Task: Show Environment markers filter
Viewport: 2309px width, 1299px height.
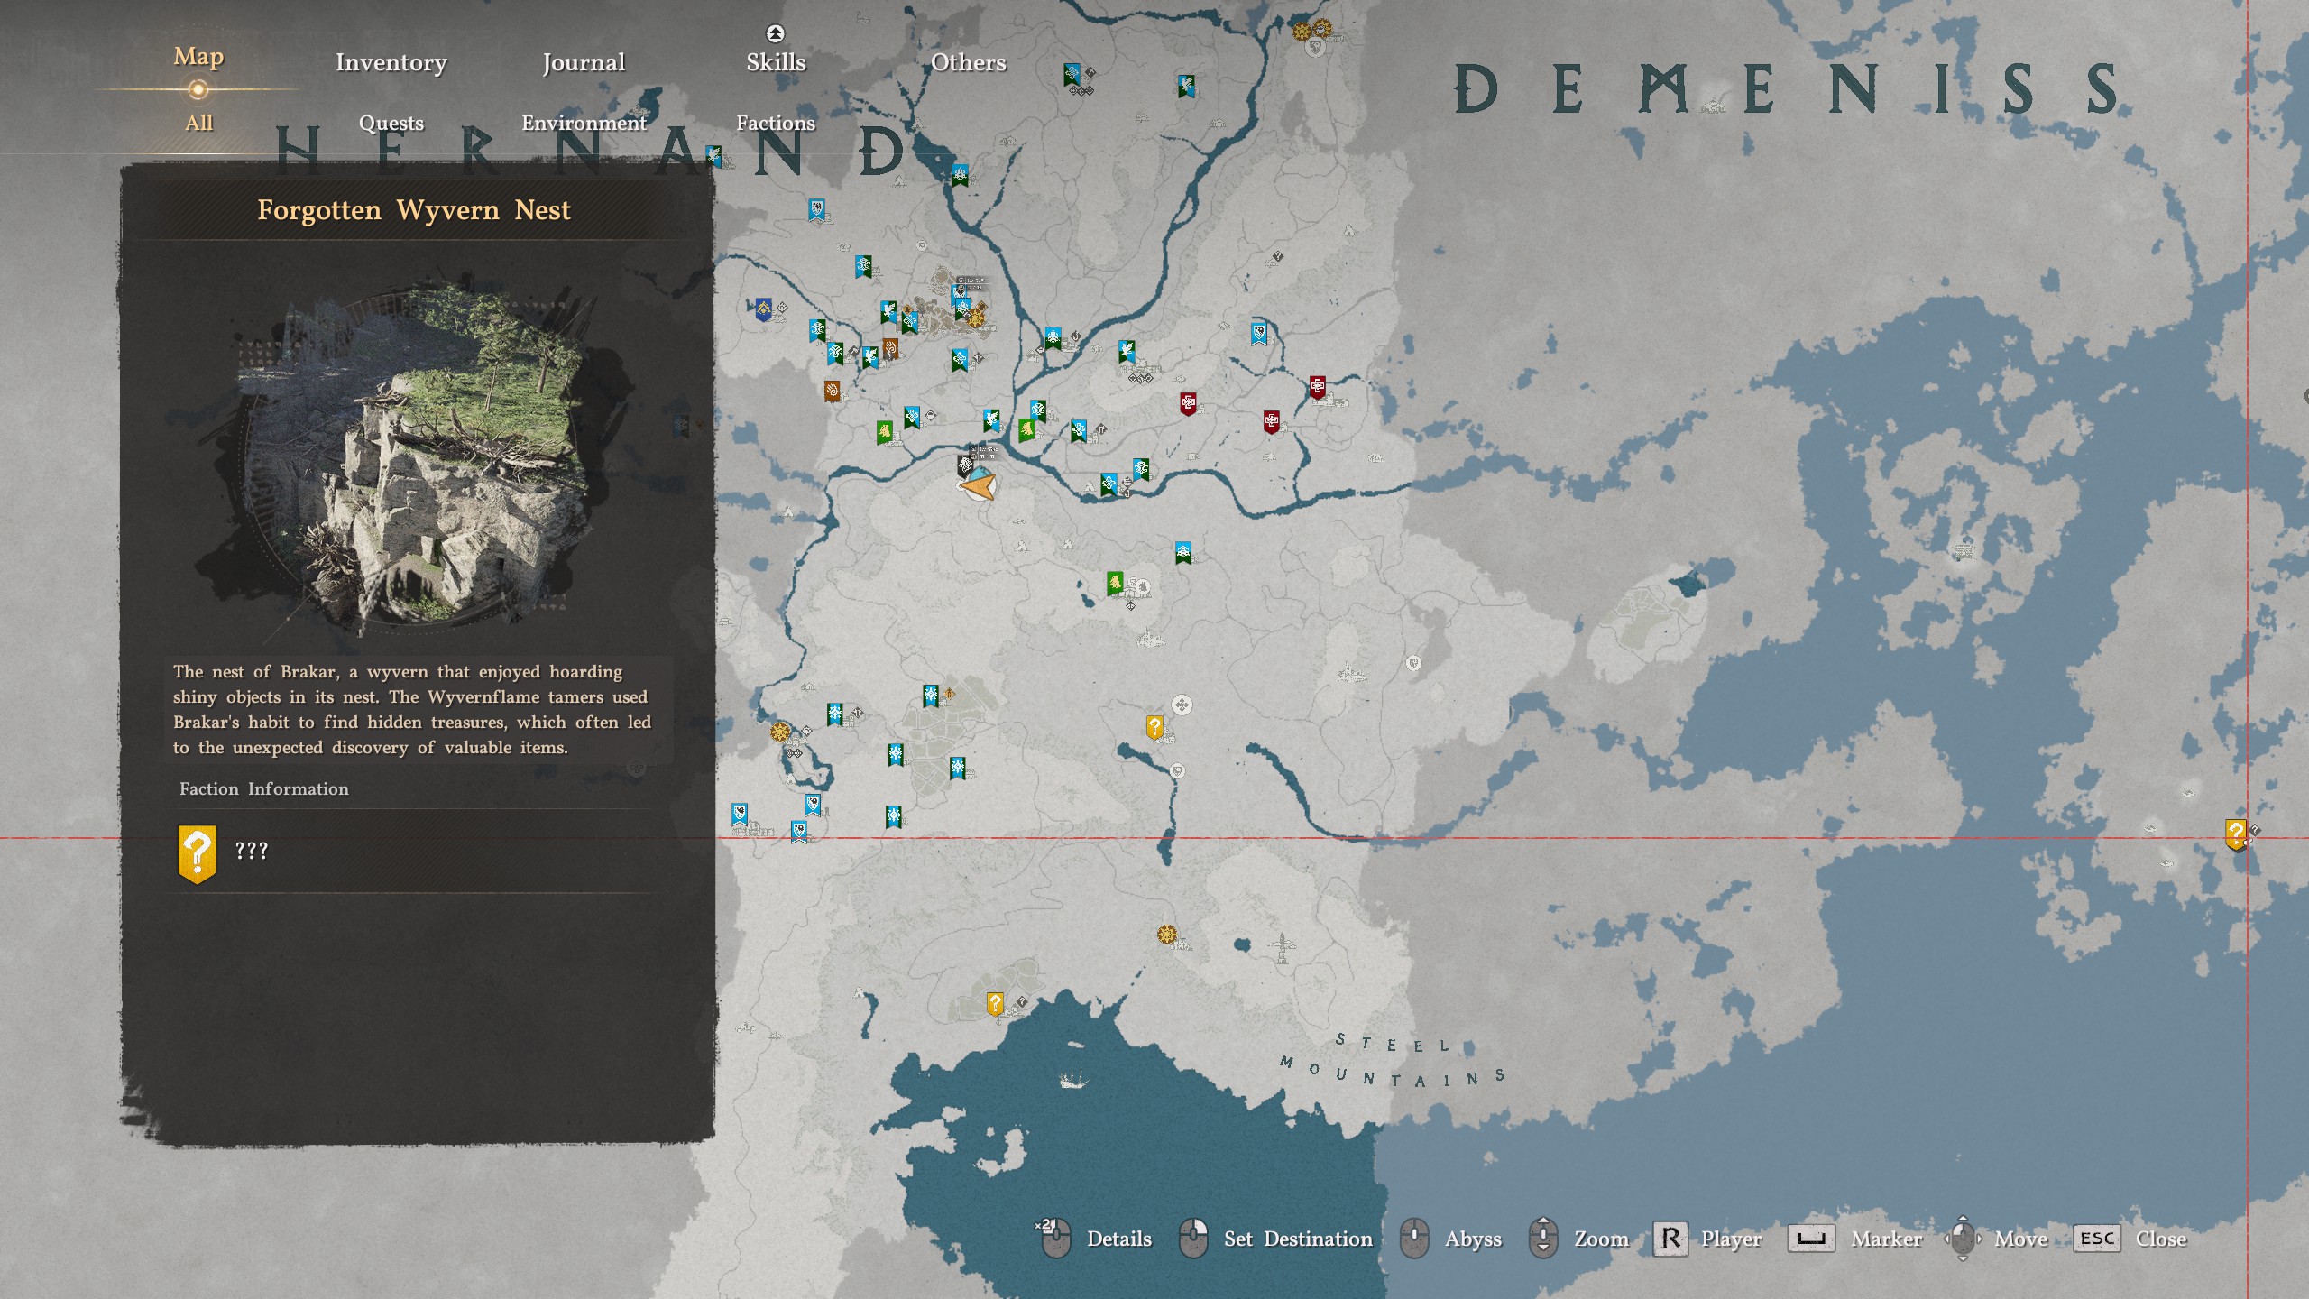Action: point(584,123)
